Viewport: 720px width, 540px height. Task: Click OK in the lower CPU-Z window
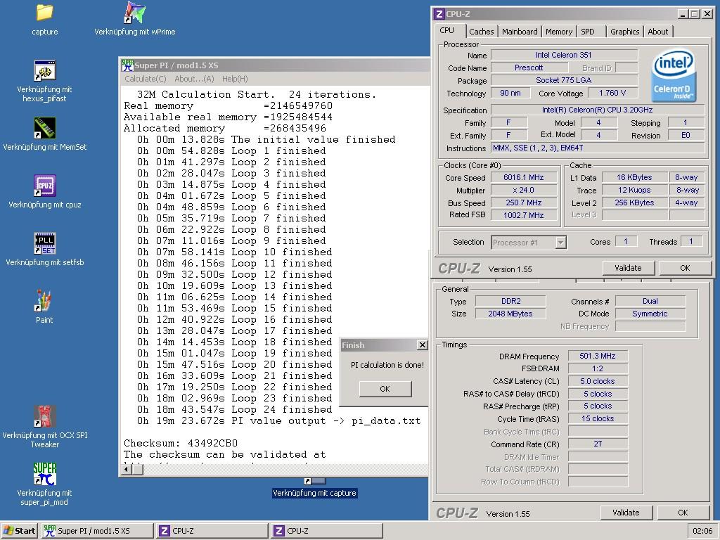tap(683, 513)
